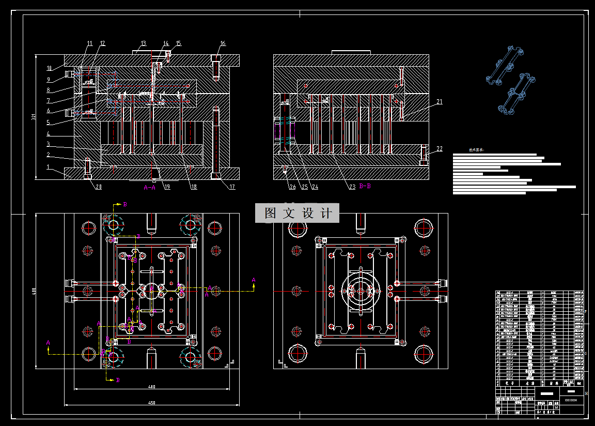This screenshot has height=426, width=595.
Task: Select part callout number 19
Action: click(167, 187)
